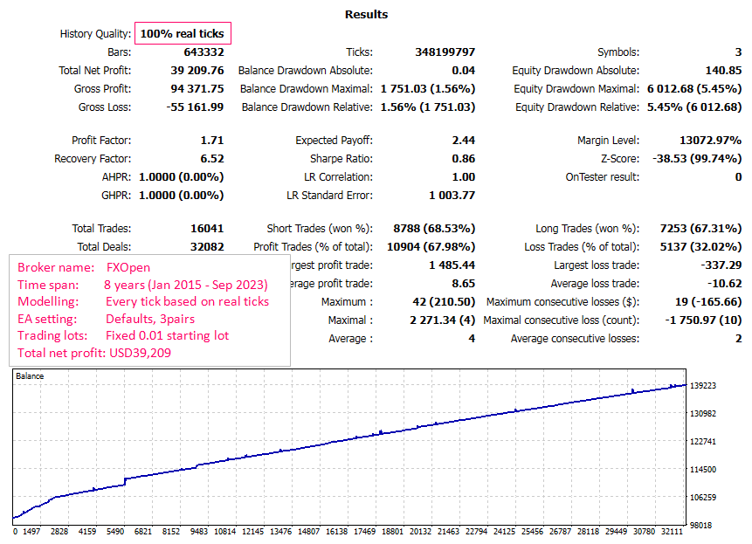Screen dimensions: 752x544
Task: Select the GHPR value 1.0000 (0.00%)
Action: pos(182,196)
